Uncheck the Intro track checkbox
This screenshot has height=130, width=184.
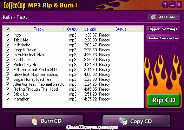tap(8, 35)
